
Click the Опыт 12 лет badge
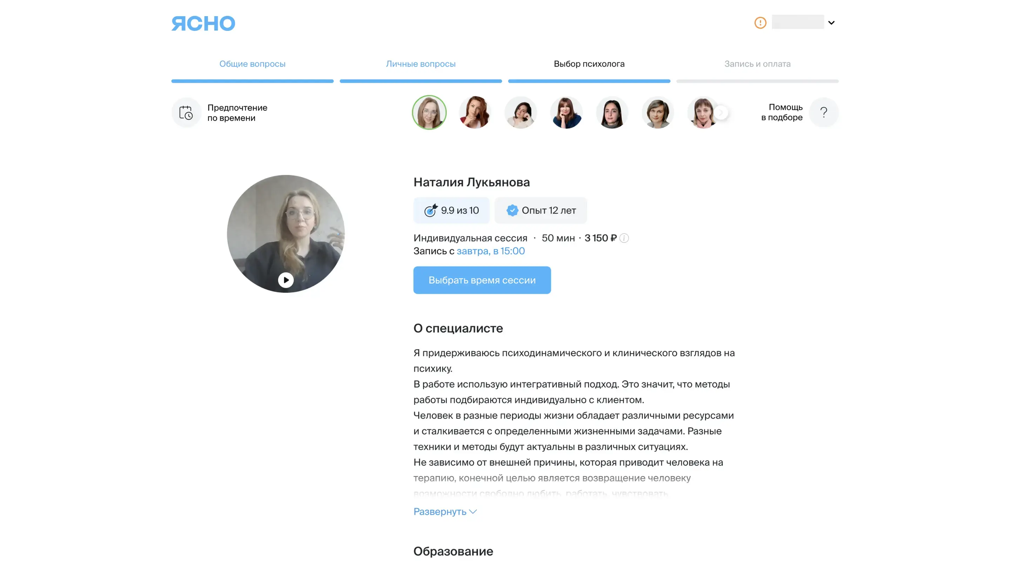click(x=541, y=210)
